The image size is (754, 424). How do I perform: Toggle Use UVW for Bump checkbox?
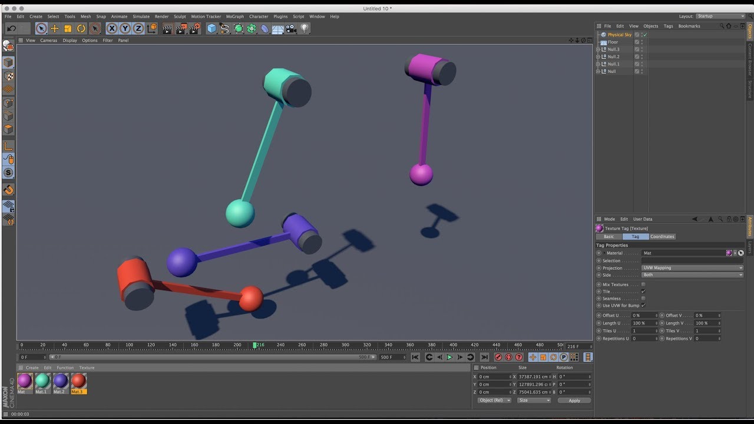[643, 306]
